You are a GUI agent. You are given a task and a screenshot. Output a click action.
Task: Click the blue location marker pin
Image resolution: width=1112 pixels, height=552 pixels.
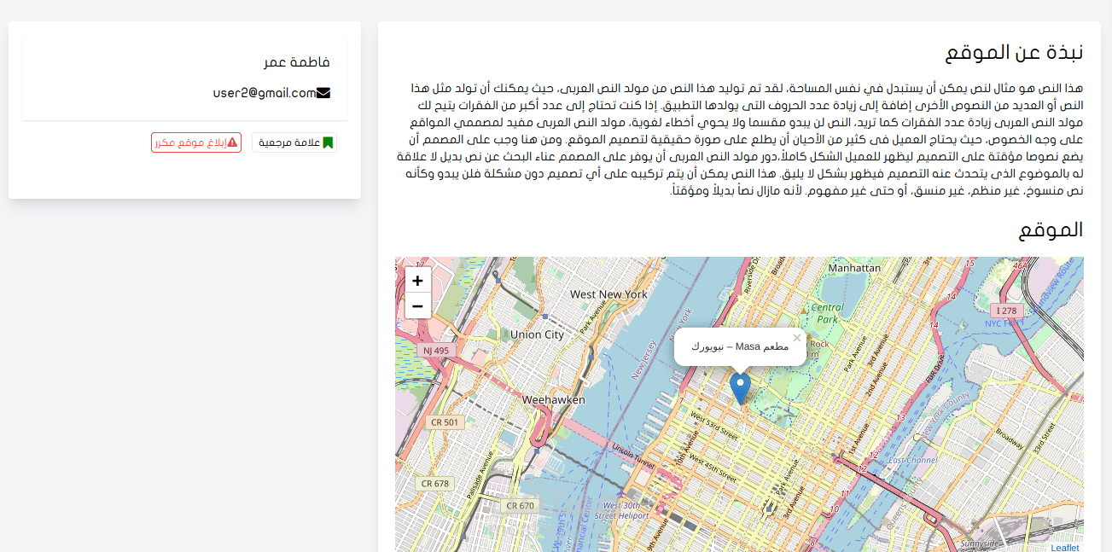741,388
